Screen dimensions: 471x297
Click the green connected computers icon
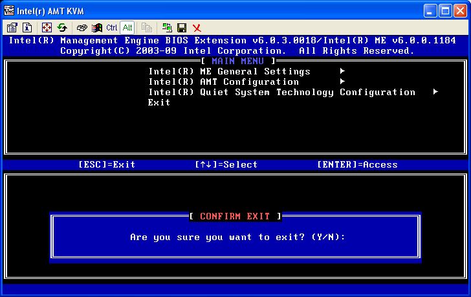pyautogui.click(x=167, y=28)
